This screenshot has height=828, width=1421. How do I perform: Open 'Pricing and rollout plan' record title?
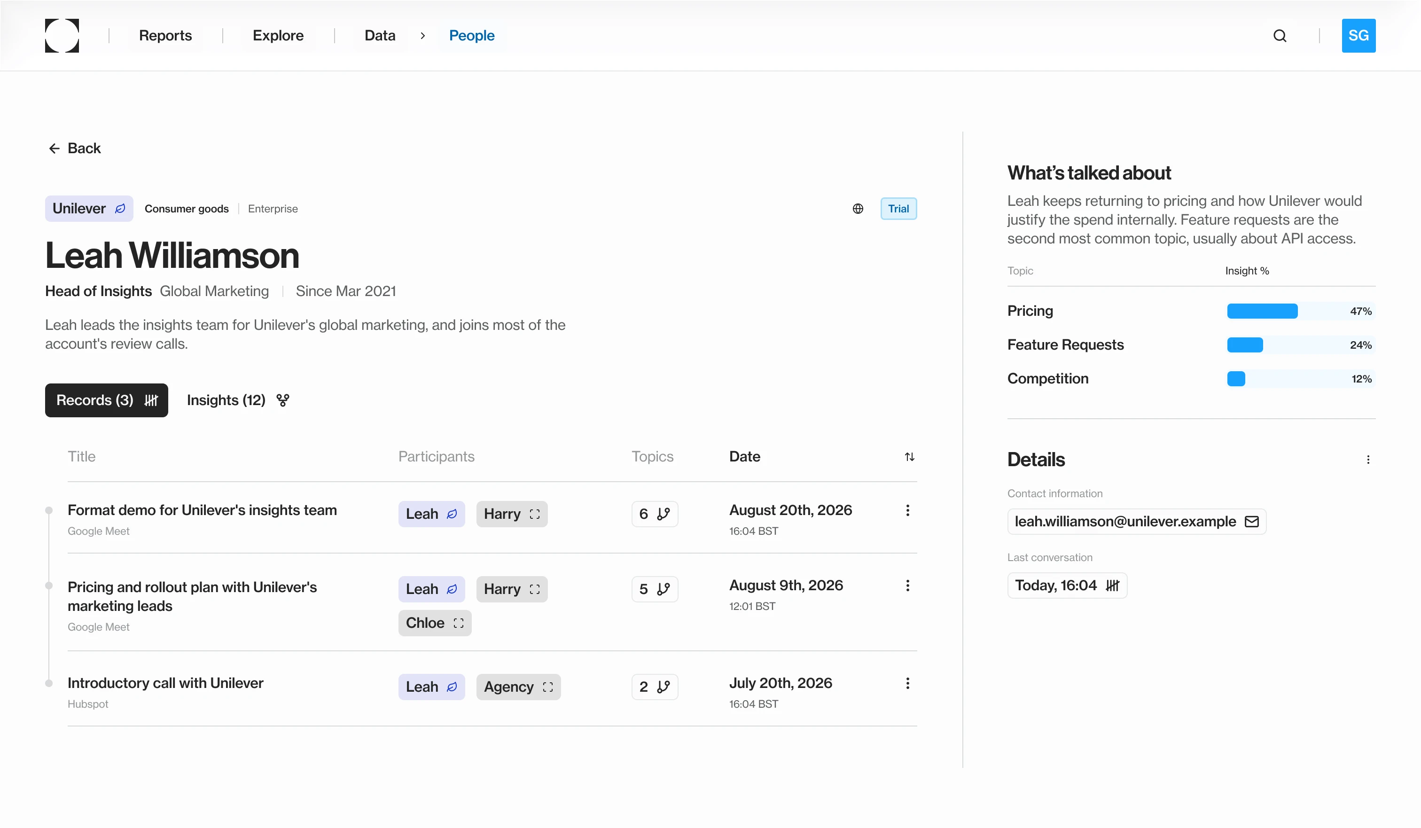(192, 597)
